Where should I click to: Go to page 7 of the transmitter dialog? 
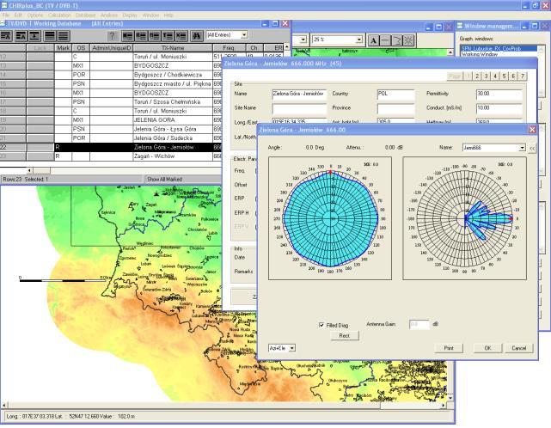(x=523, y=76)
